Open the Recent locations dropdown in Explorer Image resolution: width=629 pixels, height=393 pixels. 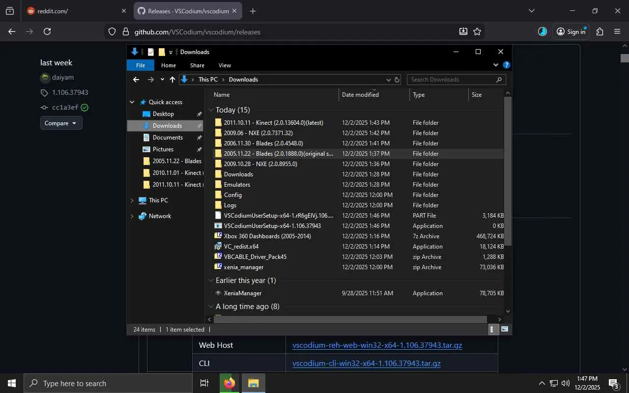pos(162,80)
